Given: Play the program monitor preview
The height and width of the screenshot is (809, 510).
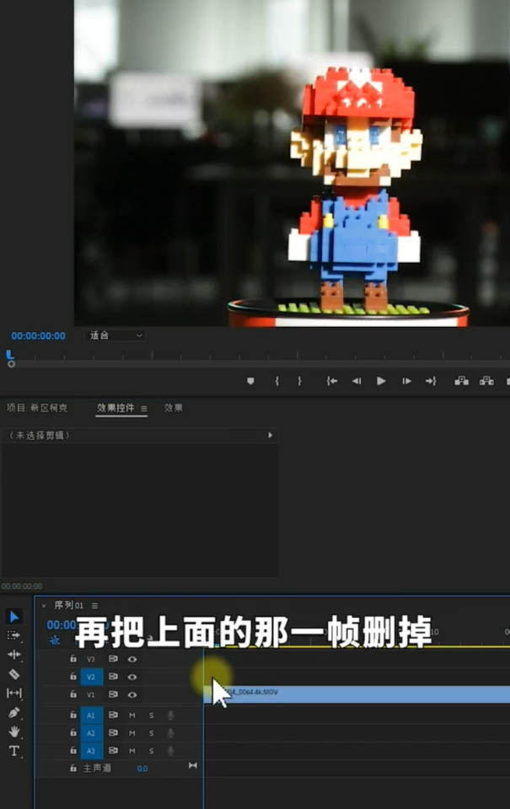Looking at the screenshot, I should [x=381, y=381].
